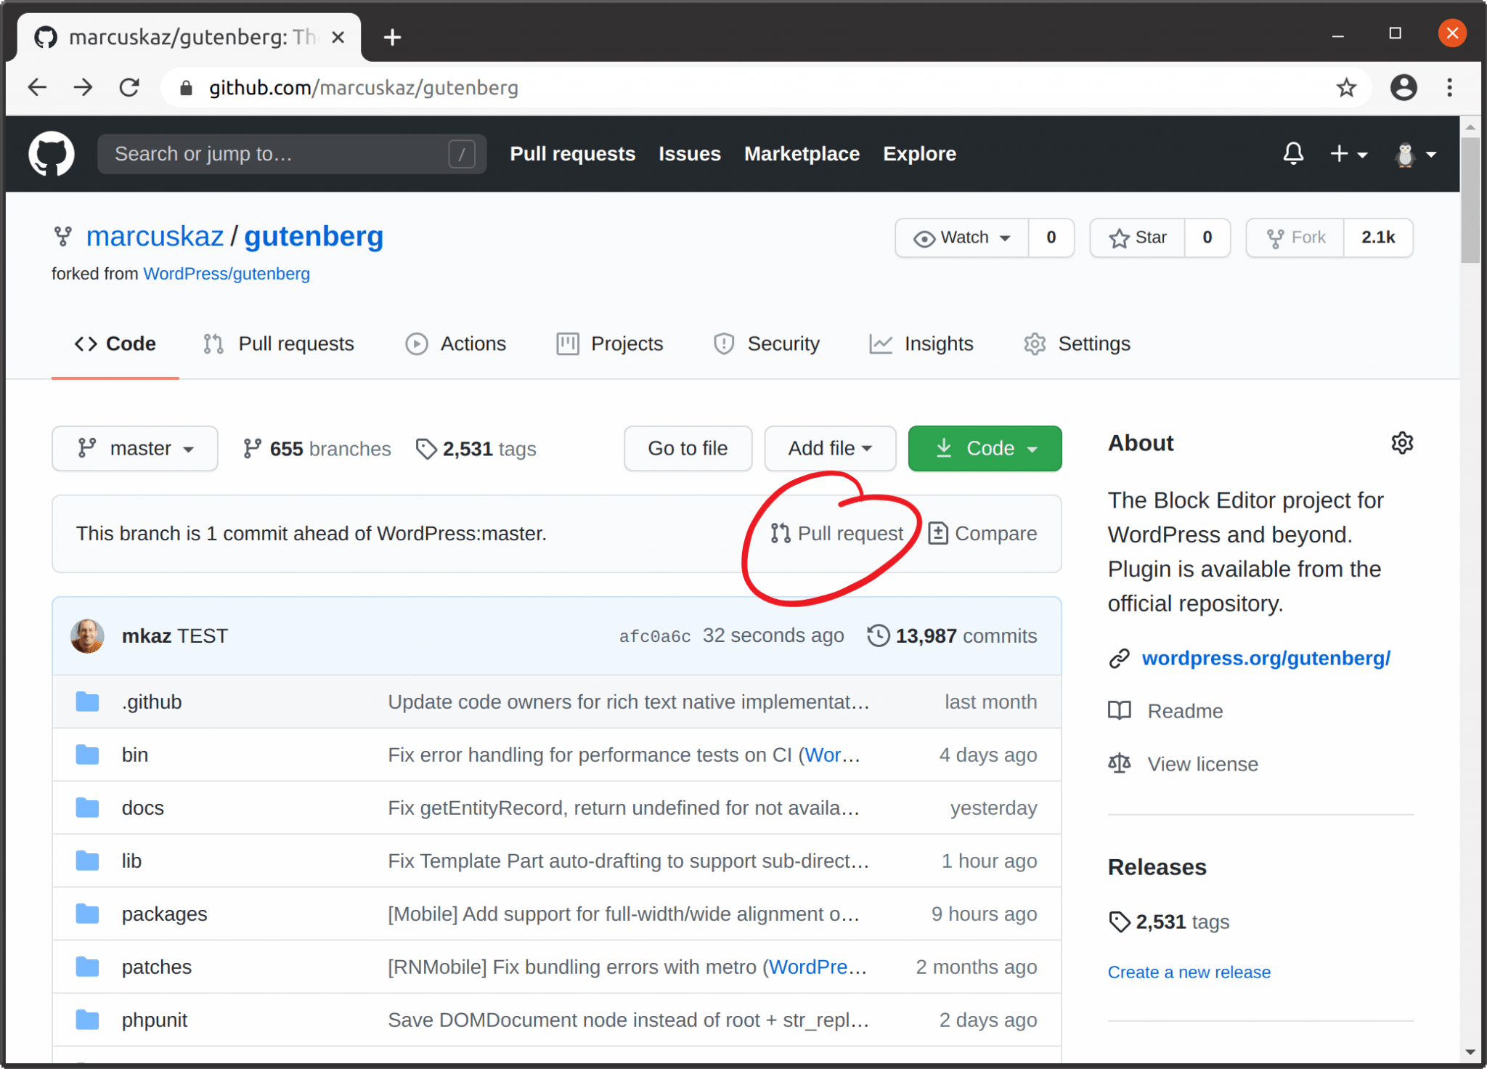Screen dimensions: 1487x1069
Task: Open the Insights graph icon
Action: tap(879, 344)
